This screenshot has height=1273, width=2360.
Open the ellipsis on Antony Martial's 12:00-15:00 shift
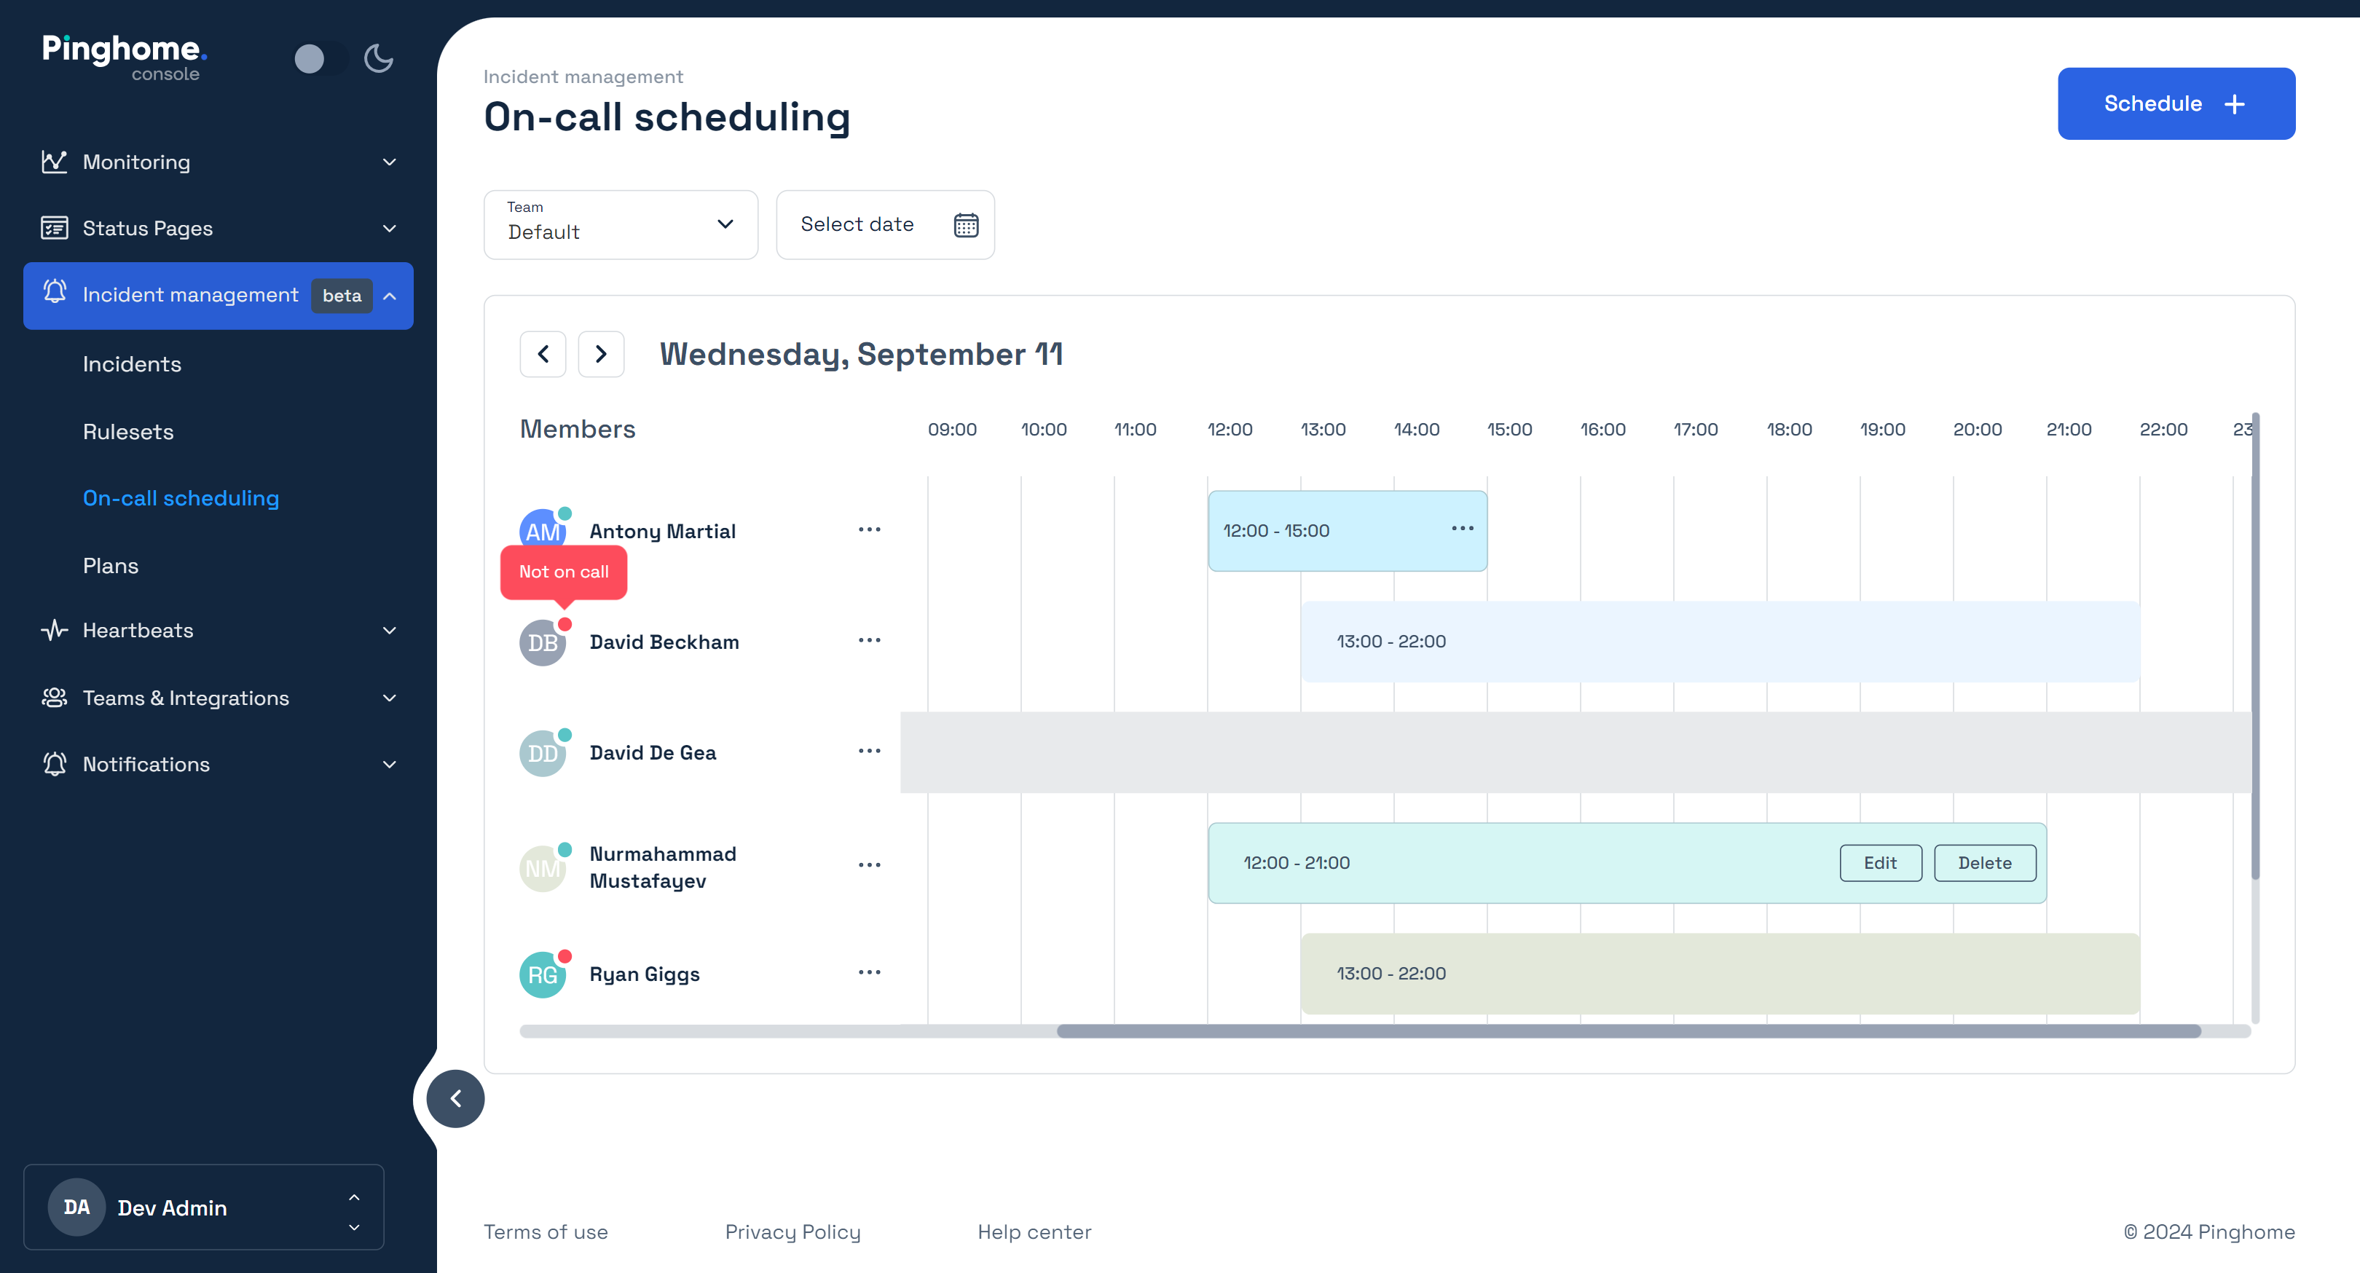pyautogui.click(x=1462, y=529)
